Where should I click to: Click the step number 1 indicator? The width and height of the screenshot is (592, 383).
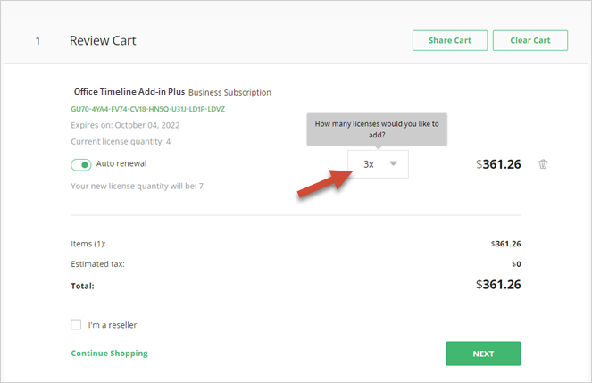coord(38,41)
